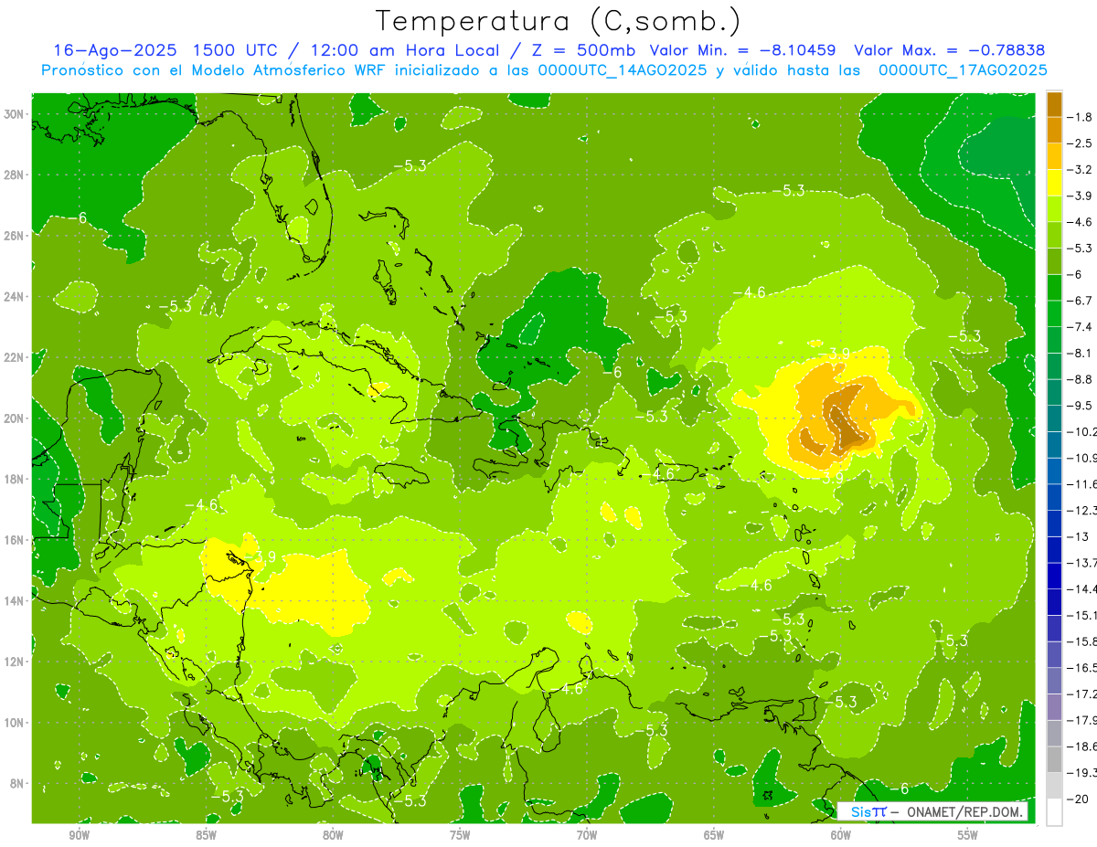The image size is (1097, 847).
Task: Click the 12N latitude axis label
Action: point(15,662)
